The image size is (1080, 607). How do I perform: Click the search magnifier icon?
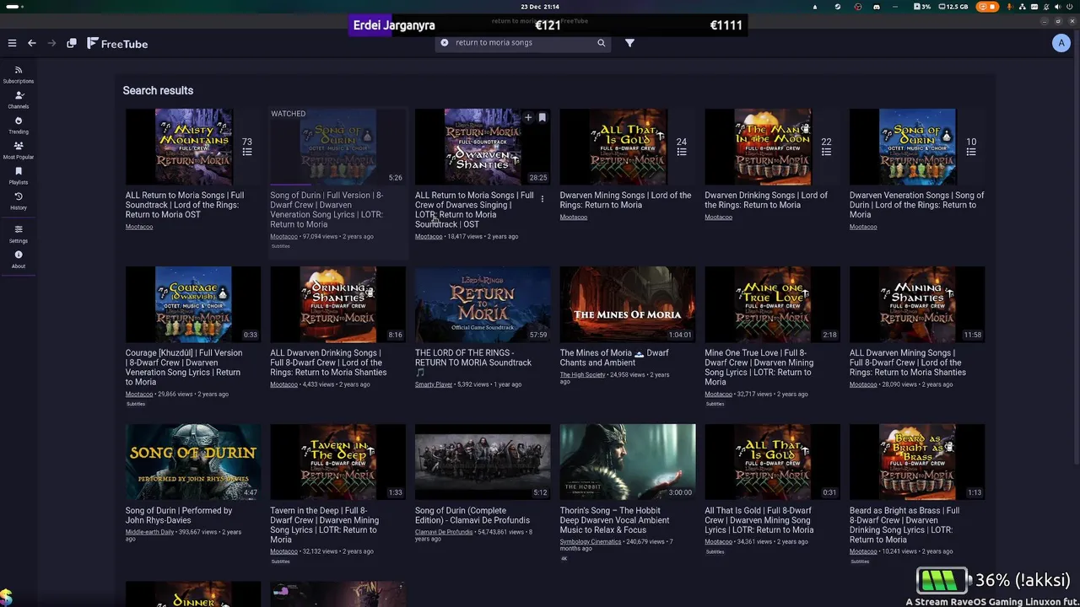pyautogui.click(x=602, y=42)
